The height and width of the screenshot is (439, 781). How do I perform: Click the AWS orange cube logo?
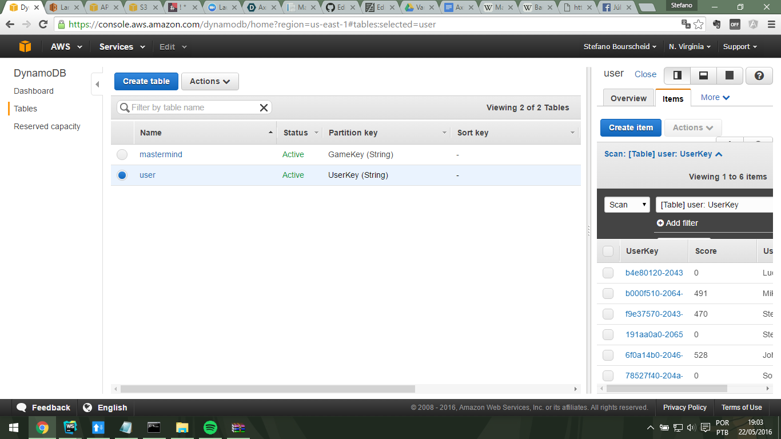[25, 46]
